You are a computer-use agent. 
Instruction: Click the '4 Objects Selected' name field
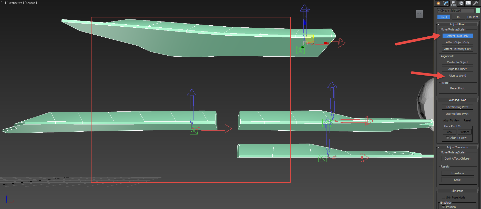coord(456,11)
